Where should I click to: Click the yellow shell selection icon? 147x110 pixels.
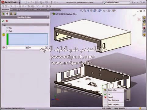tap(4, 35)
